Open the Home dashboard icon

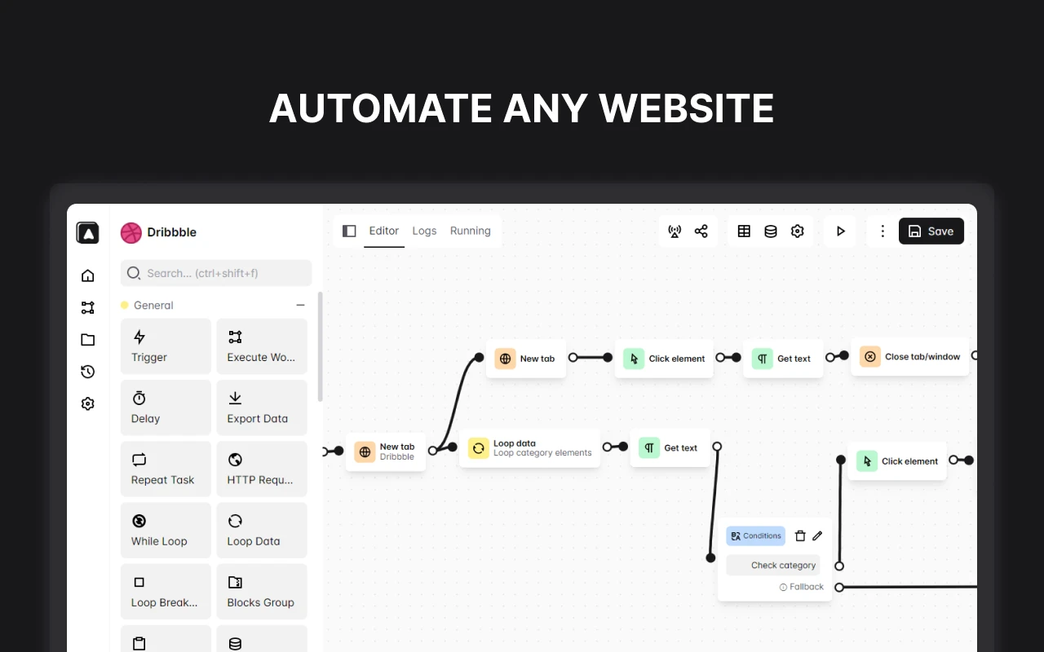point(88,275)
